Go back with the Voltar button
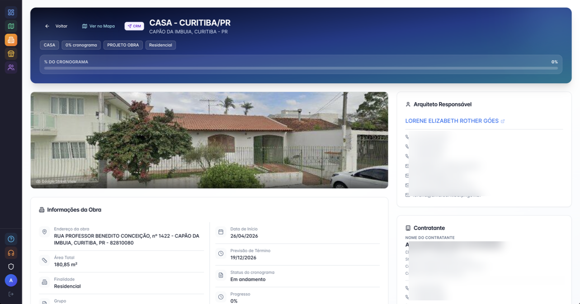The image size is (580, 304). (x=56, y=26)
